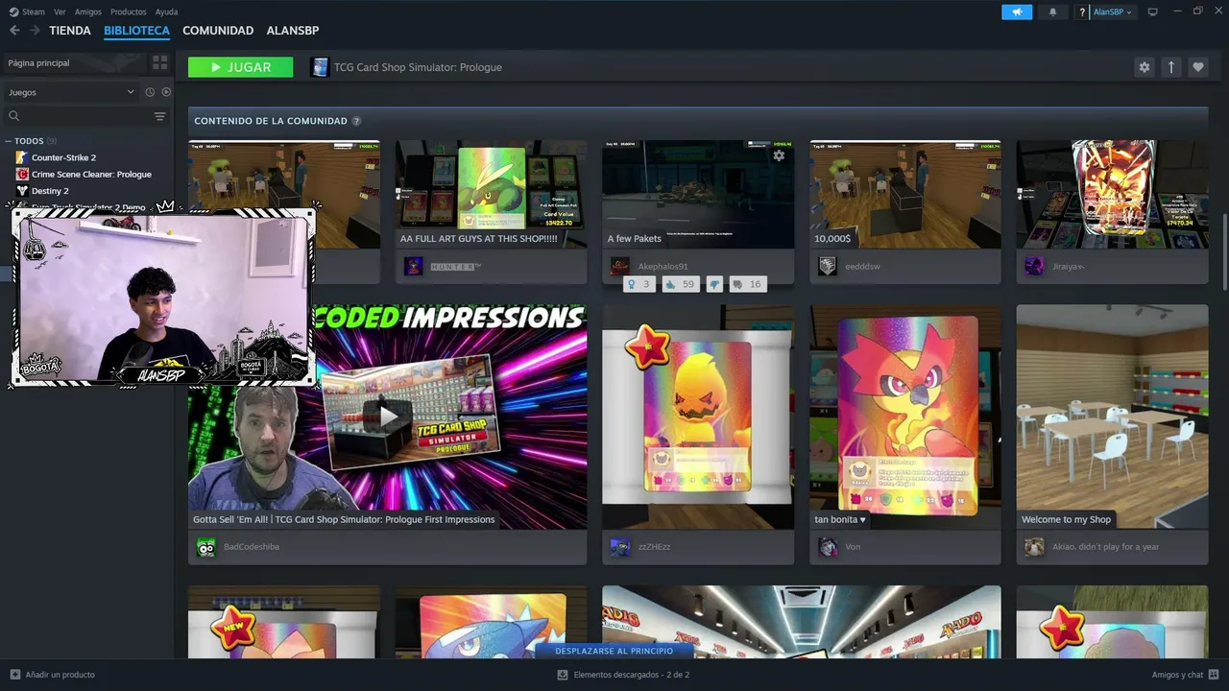Dislike with the thumbs-down button
Screen dimensions: 1229x691
tap(714, 284)
